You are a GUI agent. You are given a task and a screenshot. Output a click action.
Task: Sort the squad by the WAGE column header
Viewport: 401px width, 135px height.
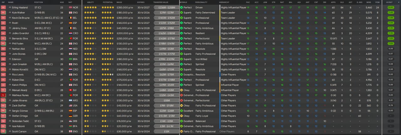coord(119,2)
